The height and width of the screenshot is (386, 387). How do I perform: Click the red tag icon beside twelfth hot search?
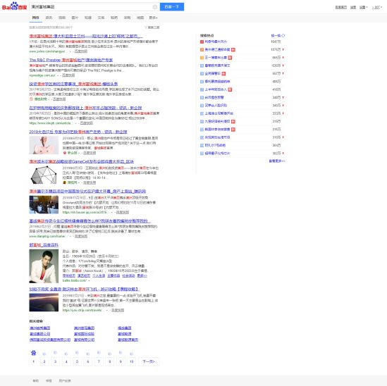click(x=233, y=129)
